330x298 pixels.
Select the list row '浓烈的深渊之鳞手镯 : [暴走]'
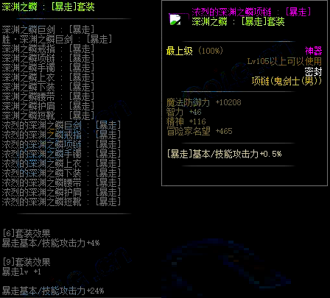[61, 154]
